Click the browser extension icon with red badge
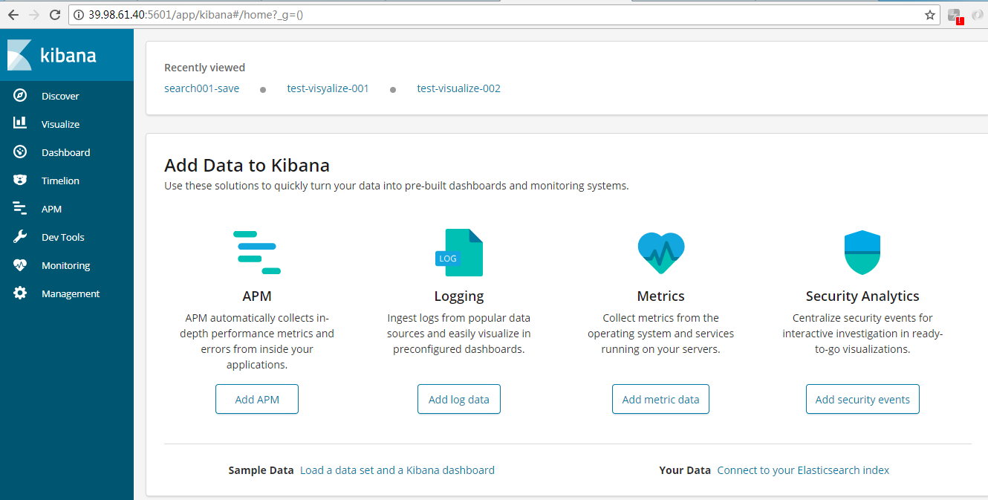Screen dimensions: 988x500 (955, 16)
